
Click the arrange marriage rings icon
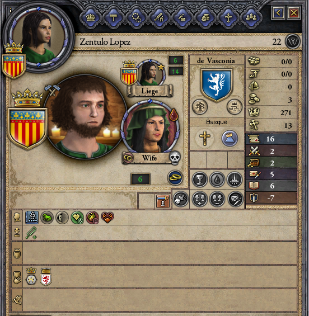pos(175,178)
